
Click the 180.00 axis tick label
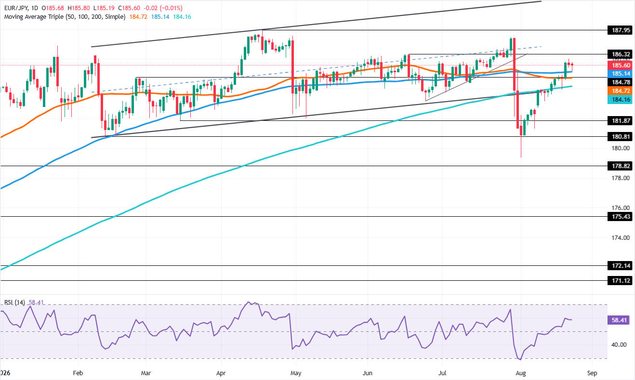click(620, 148)
